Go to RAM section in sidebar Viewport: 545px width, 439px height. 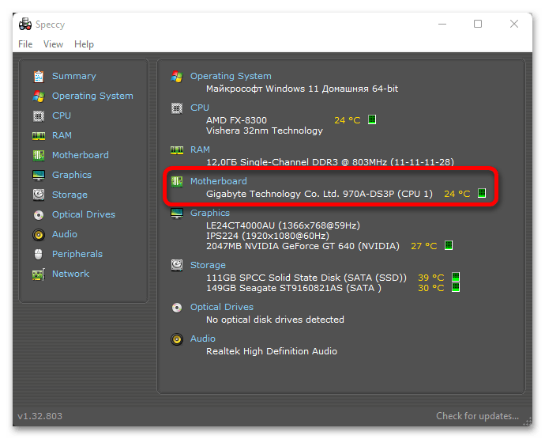point(62,135)
